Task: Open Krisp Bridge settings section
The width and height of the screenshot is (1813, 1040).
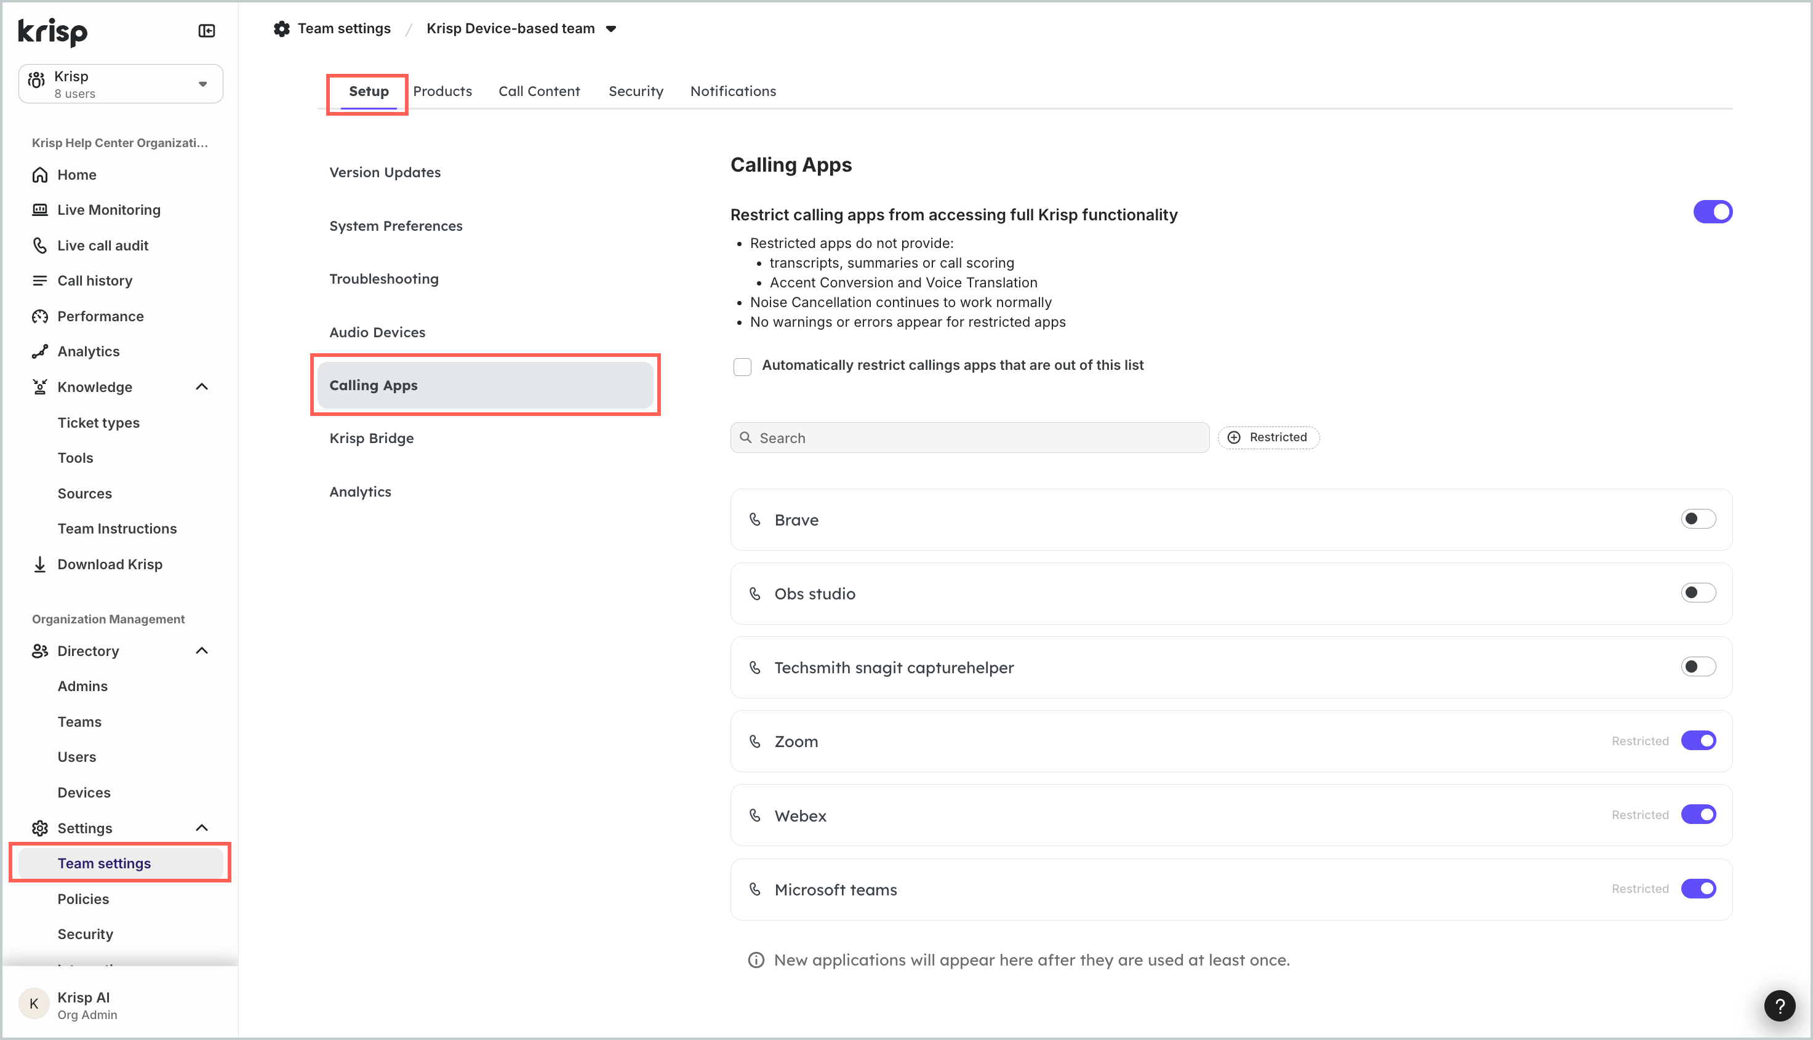Action: [x=372, y=439]
